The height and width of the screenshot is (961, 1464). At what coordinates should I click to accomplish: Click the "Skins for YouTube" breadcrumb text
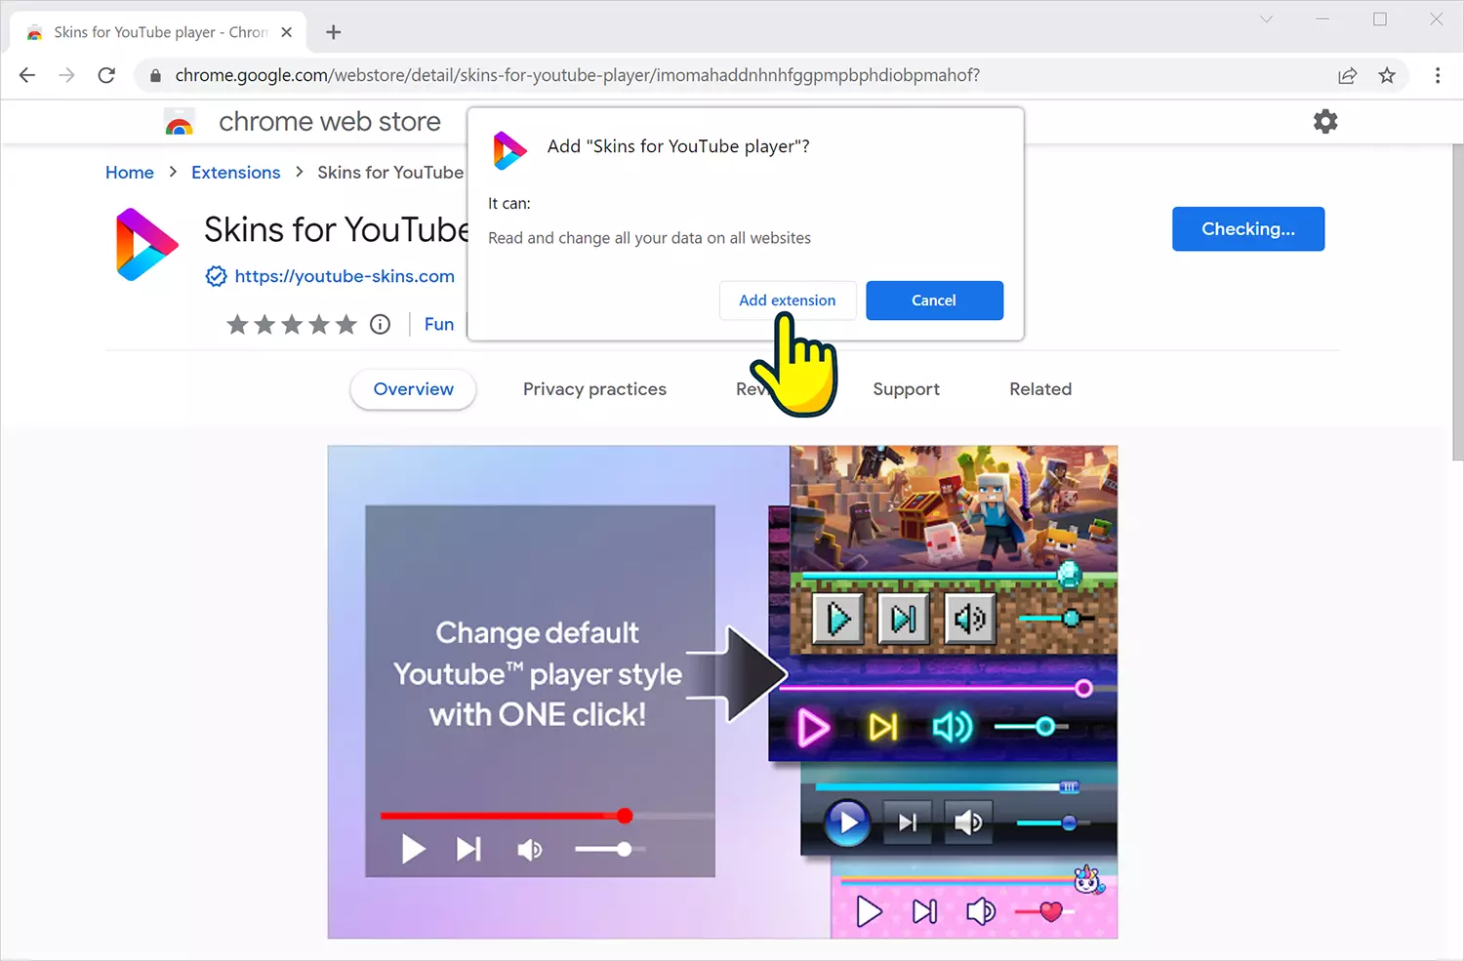pos(390,173)
